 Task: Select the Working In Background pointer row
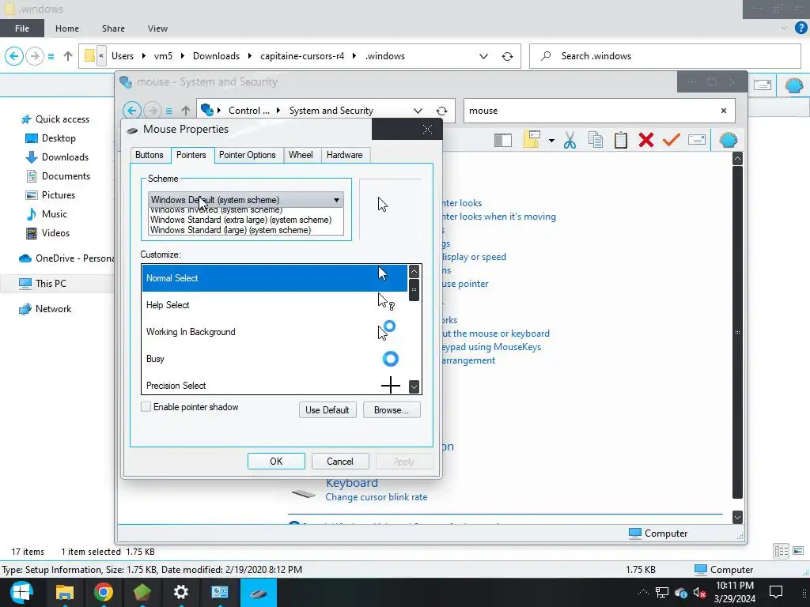pos(274,332)
